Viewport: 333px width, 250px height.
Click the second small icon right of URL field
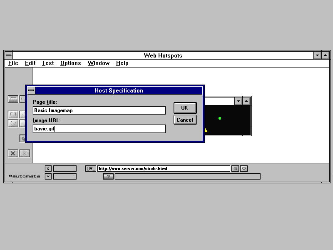coord(244,169)
